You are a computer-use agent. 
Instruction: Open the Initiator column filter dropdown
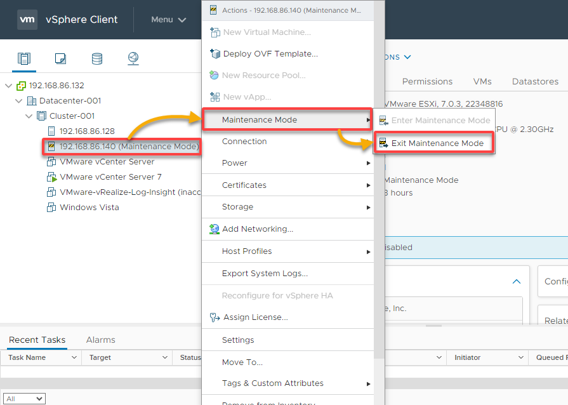521,357
